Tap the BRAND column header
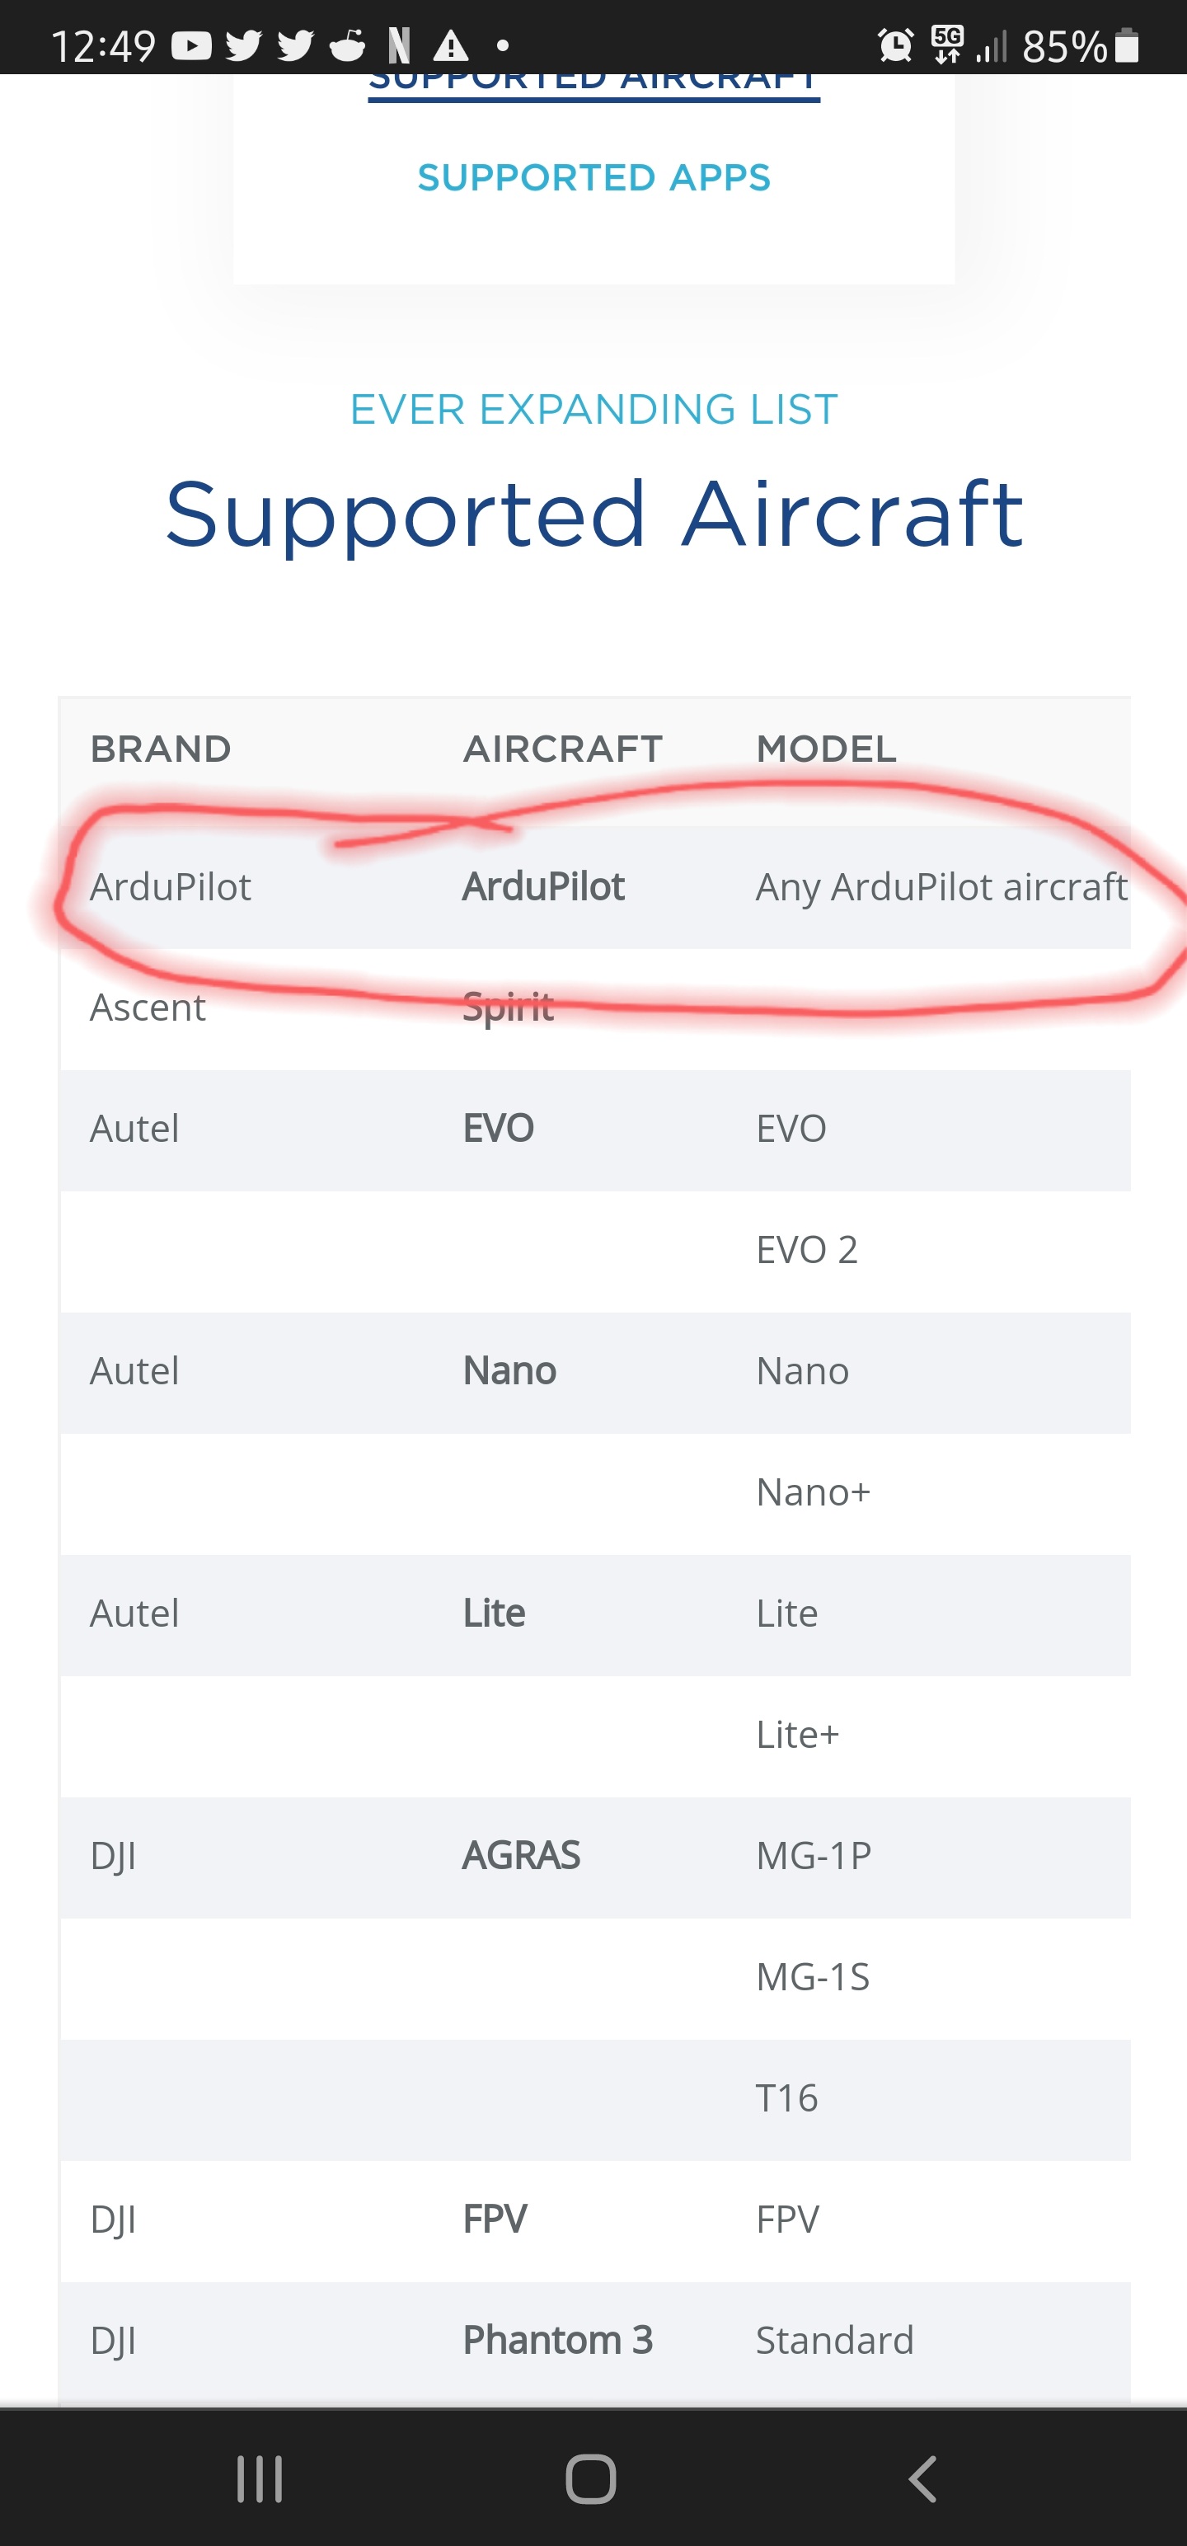Screen dimensions: 1187x2546 coord(160,749)
